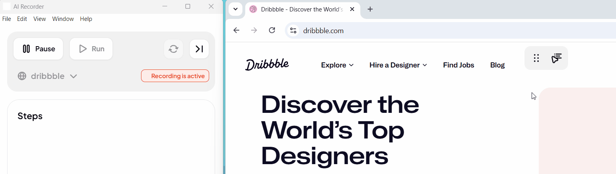Open the browser tab search chevron

point(235,9)
